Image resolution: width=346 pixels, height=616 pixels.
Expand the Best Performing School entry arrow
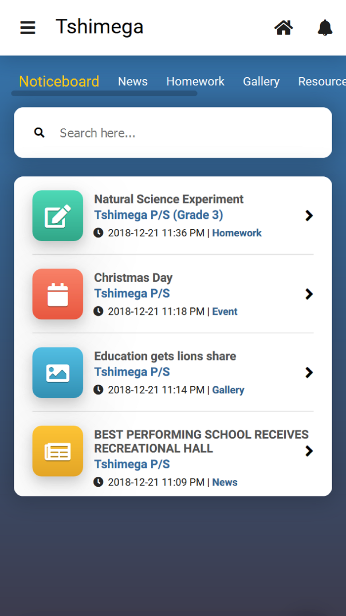tap(309, 451)
